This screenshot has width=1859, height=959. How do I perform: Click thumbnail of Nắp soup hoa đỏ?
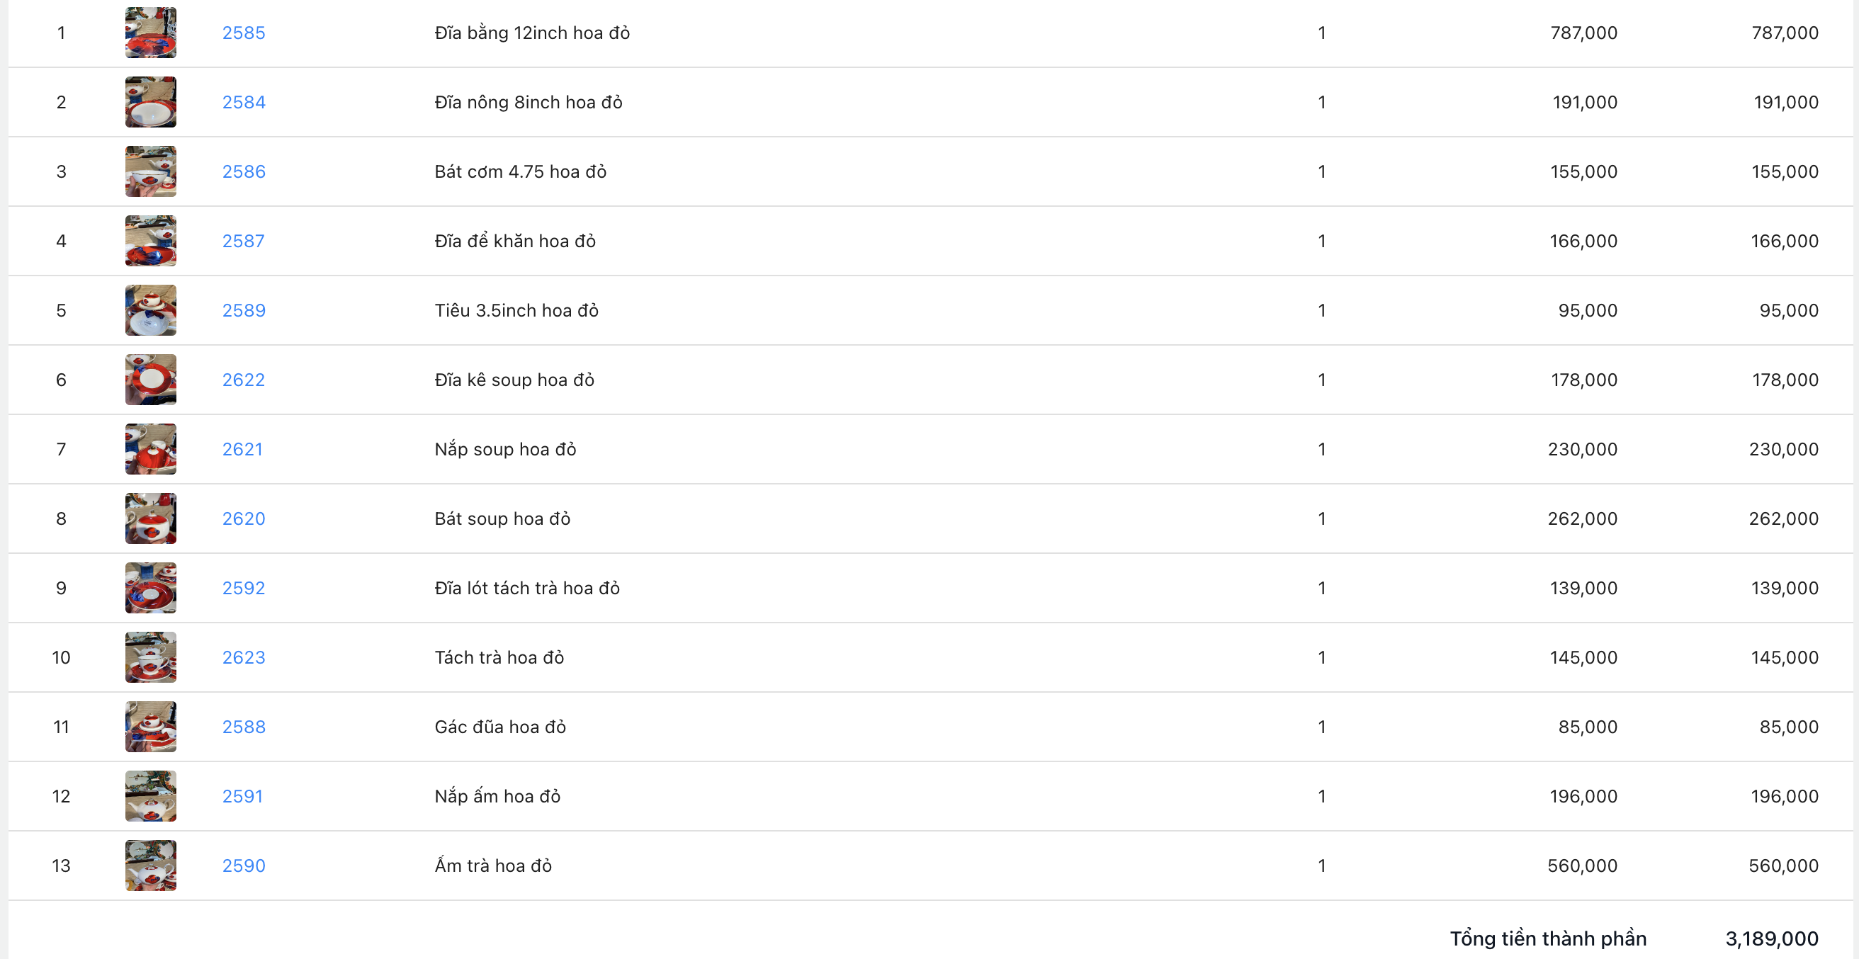point(150,449)
